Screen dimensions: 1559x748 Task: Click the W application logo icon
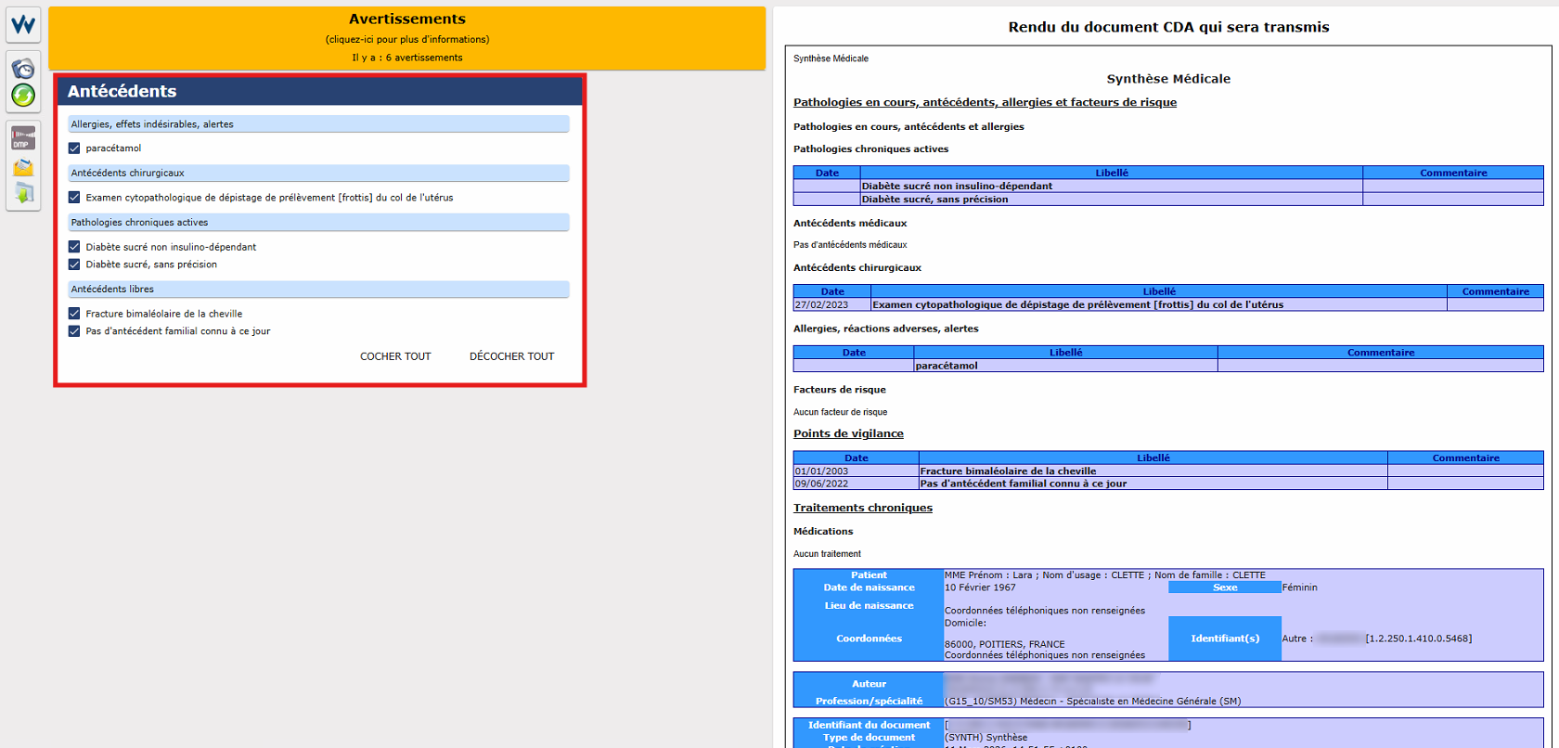tap(23, 24)
